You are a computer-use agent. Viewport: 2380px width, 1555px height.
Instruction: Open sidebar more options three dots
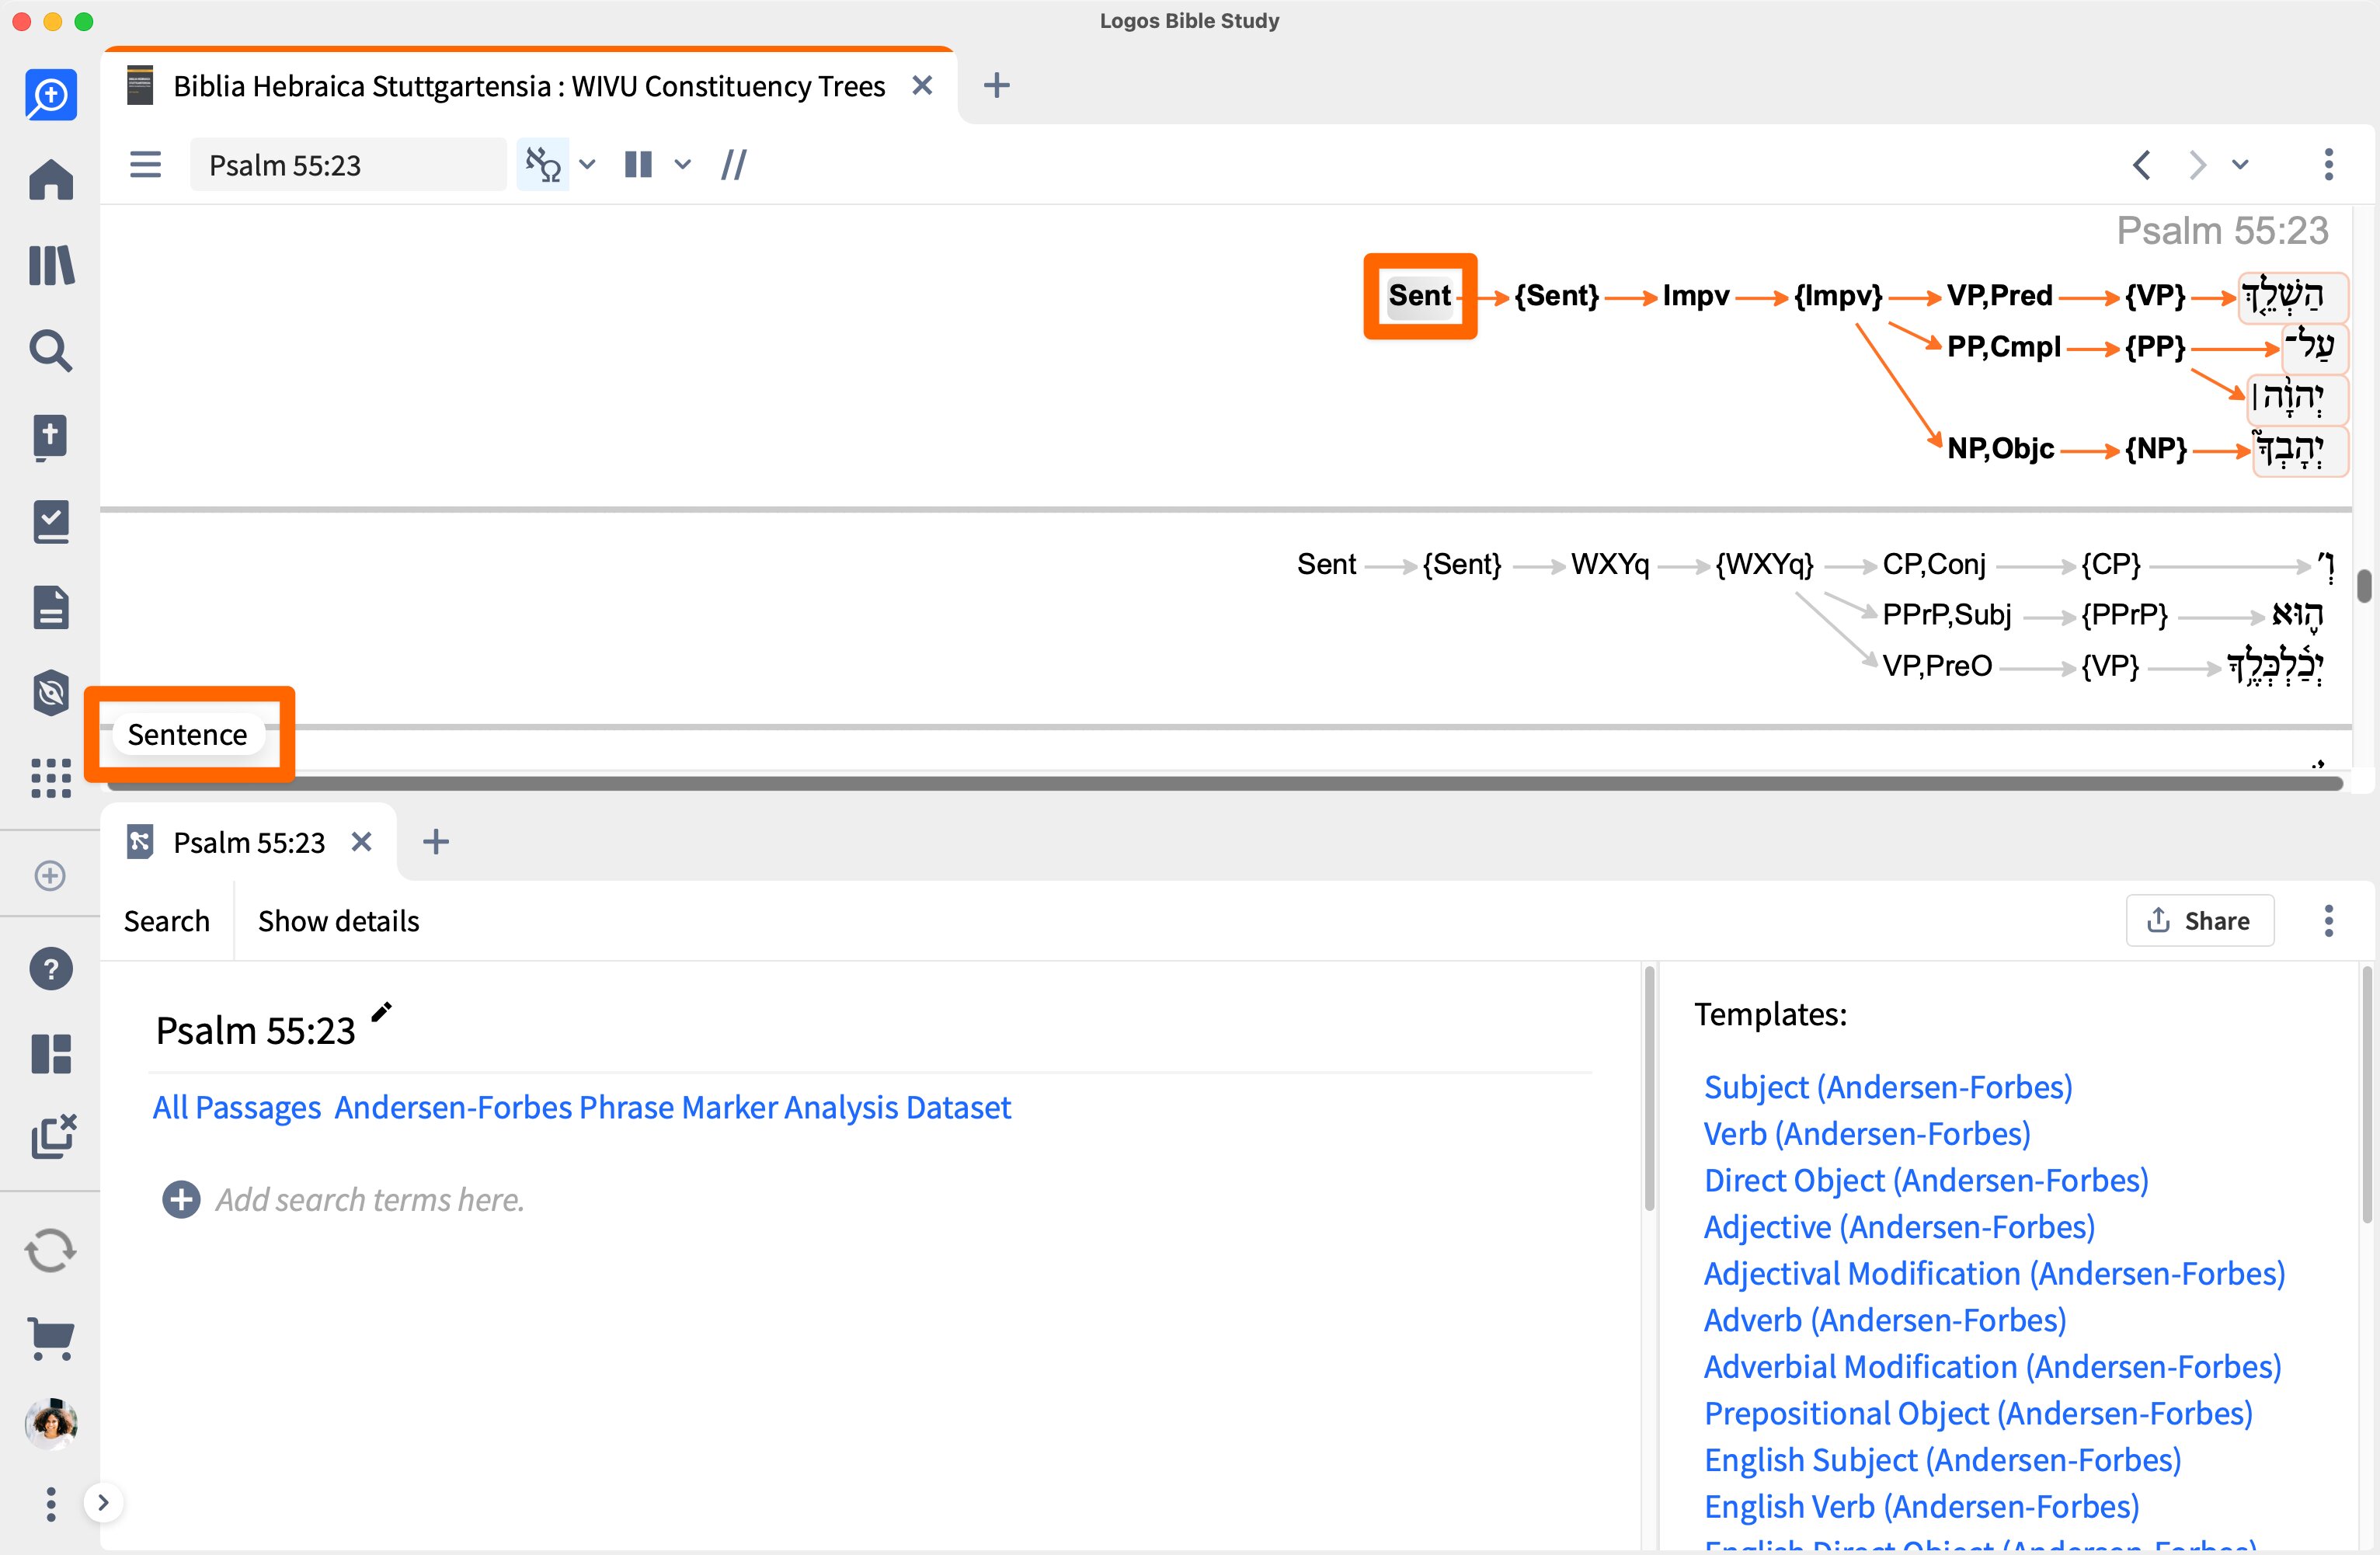click(50, 1503)
